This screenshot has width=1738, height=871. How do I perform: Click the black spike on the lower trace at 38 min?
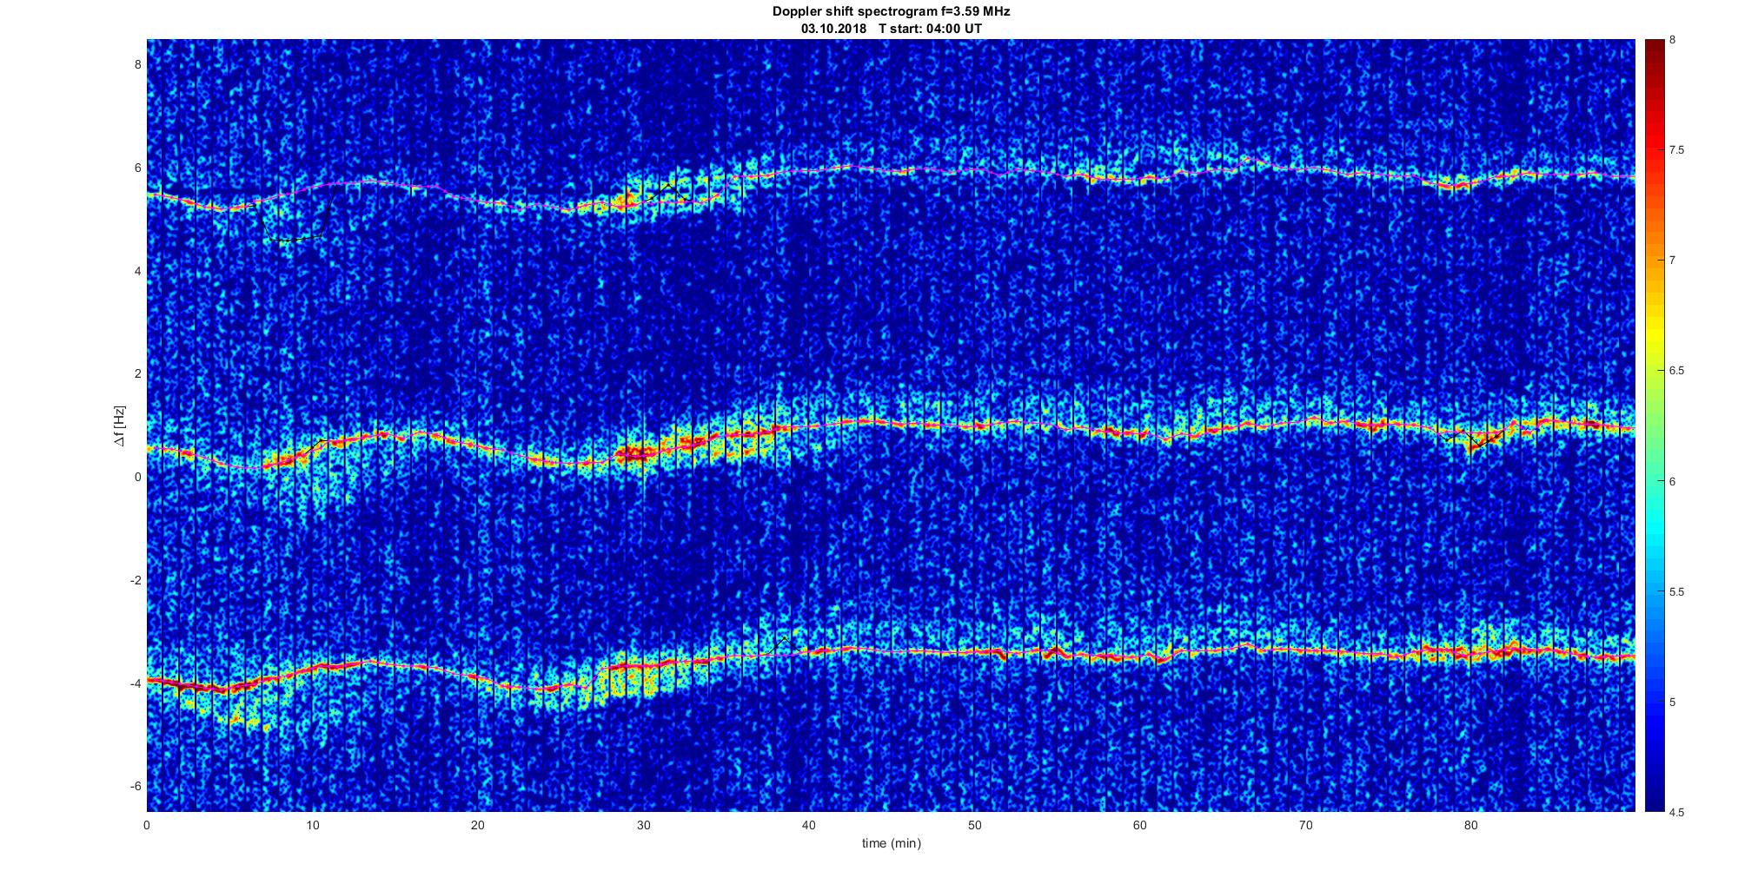click(784, 643)
